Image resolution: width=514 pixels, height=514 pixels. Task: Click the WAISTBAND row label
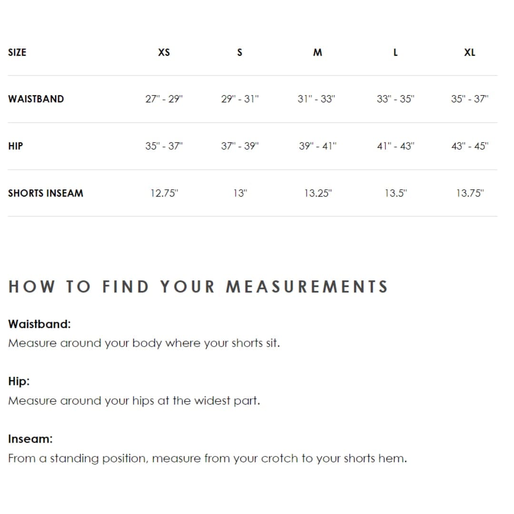(x=36, y=99)
